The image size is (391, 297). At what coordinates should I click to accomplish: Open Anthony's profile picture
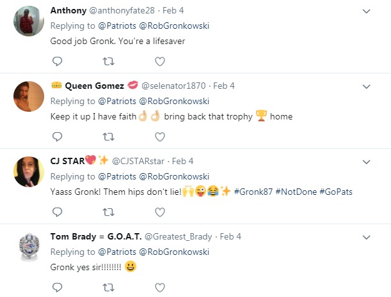[29, 23]
